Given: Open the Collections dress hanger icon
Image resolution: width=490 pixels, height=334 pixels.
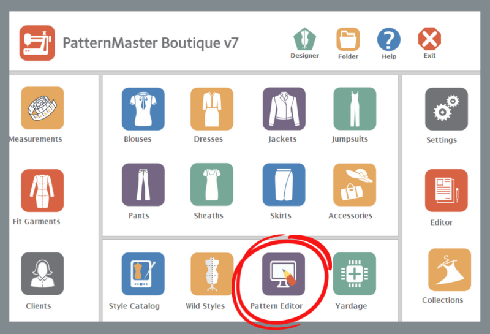Looking at the screenshot, I should tap(450, 270).
